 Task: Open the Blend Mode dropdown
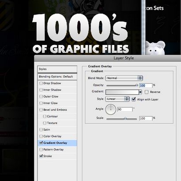click(124, 78)
